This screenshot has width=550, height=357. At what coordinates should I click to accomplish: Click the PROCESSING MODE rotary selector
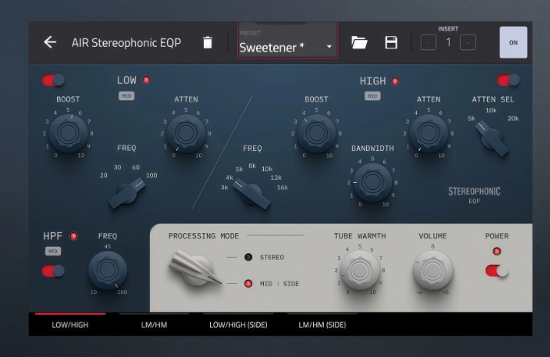[x=195, y=269]
